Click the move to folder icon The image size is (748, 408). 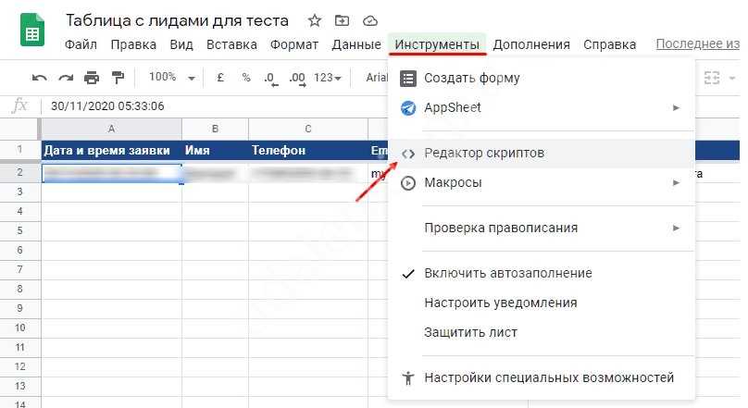343,20
